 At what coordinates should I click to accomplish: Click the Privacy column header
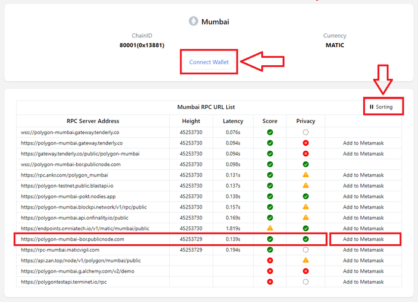(x=306, y=121)
